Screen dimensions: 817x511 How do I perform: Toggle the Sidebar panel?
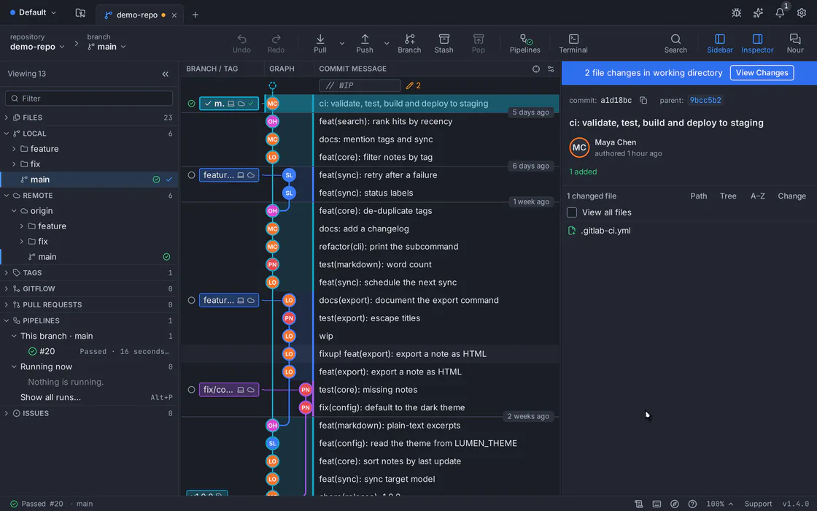[x=719, y=44]
